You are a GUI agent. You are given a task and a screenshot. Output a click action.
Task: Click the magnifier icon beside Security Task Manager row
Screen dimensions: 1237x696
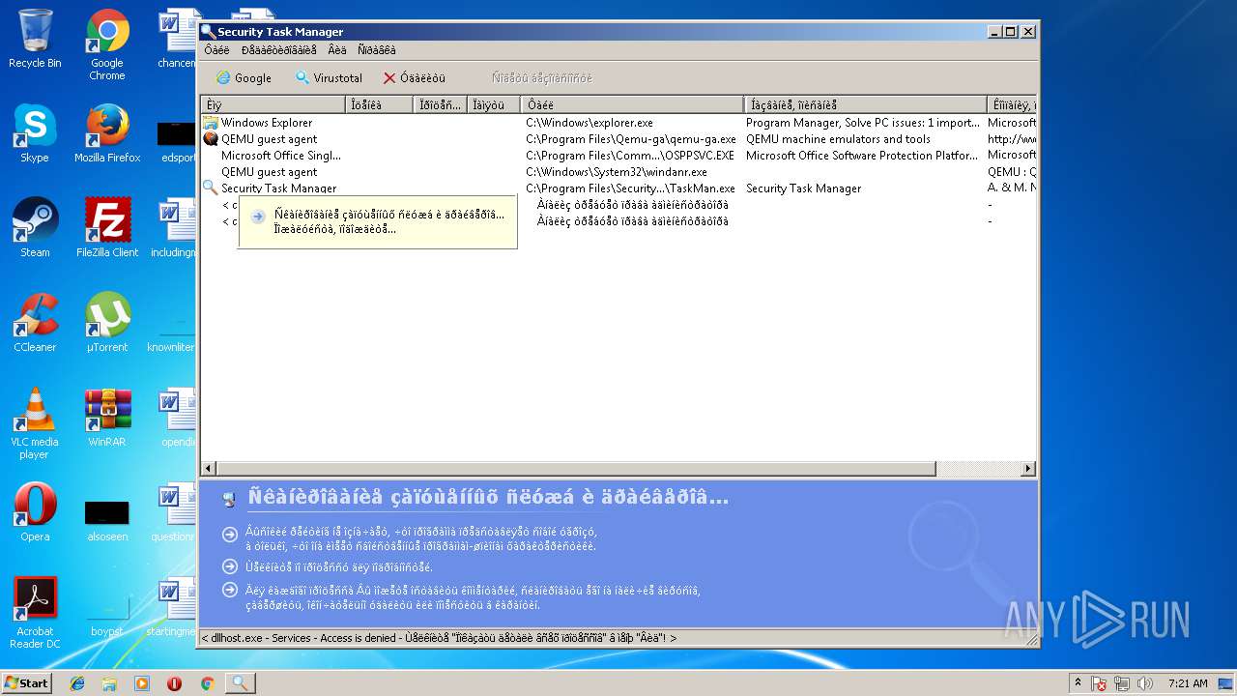tap(210, 188)
